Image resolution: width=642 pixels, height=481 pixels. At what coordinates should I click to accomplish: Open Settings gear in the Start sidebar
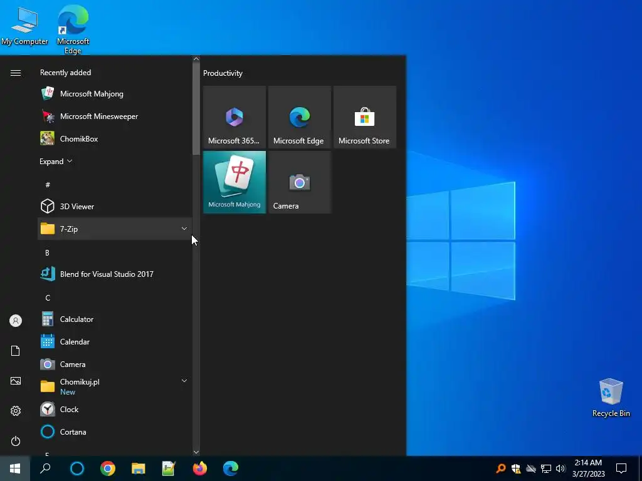(16, 411)
